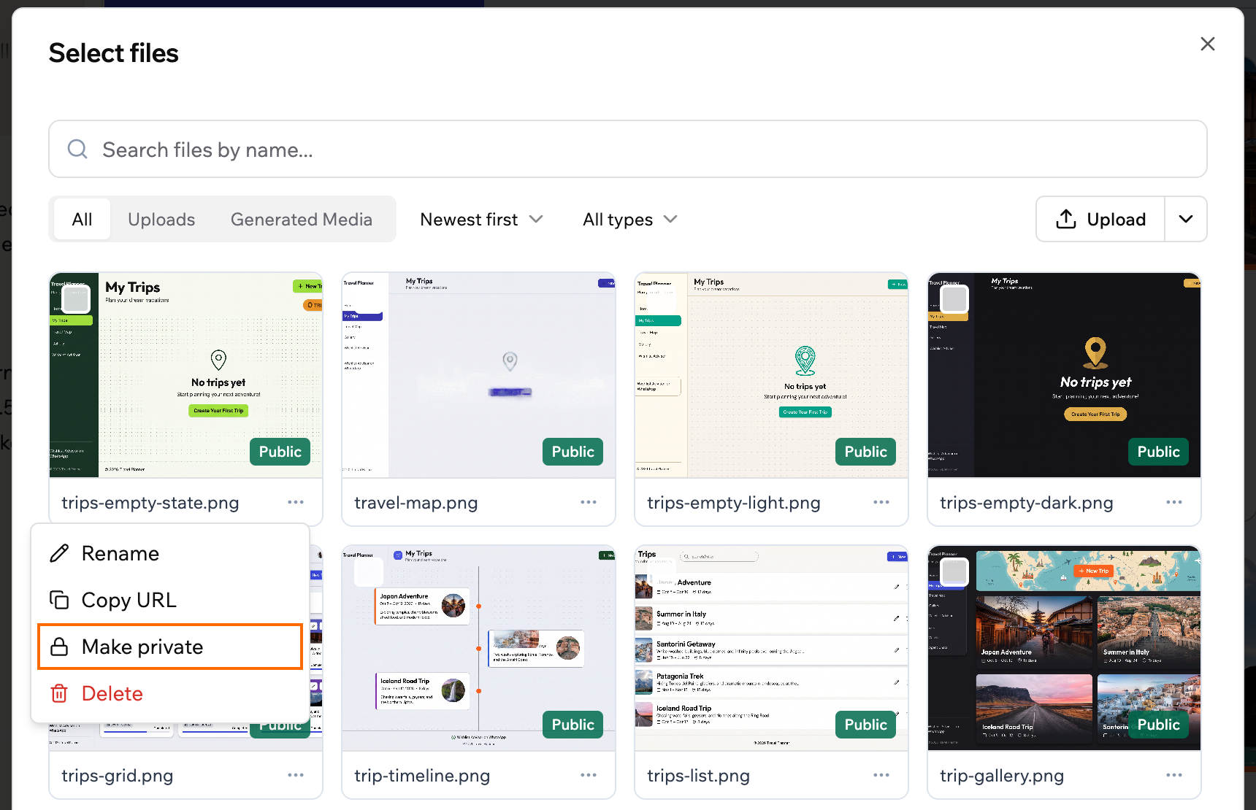Click Public badge on travel-map.png
This screenshot has height=810, width=1256.
[x=573, y=452]
